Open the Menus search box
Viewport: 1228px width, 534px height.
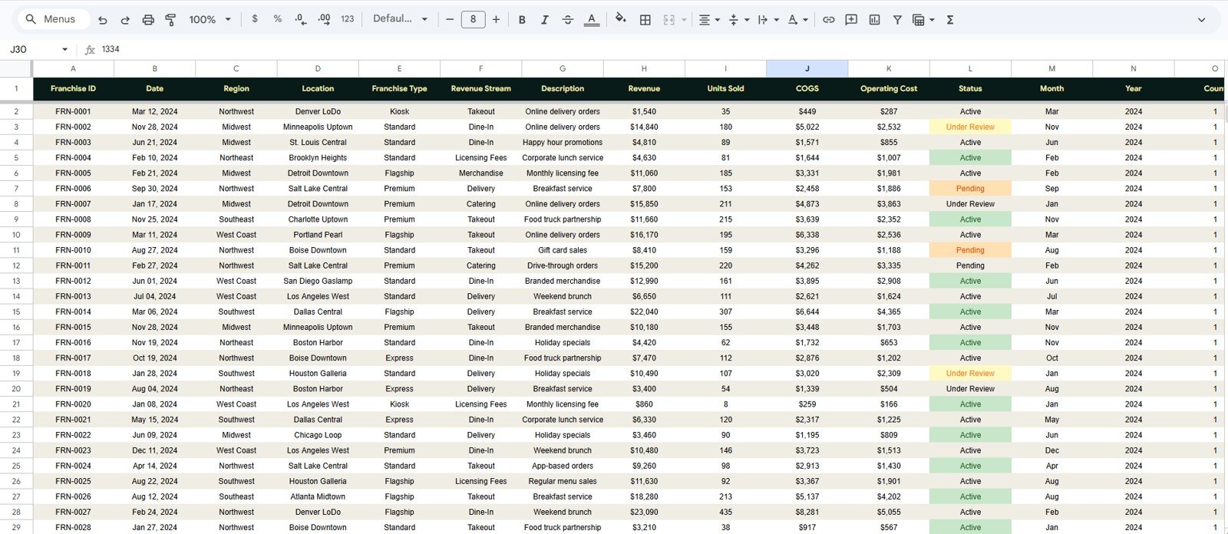click(x=52, y=19)
